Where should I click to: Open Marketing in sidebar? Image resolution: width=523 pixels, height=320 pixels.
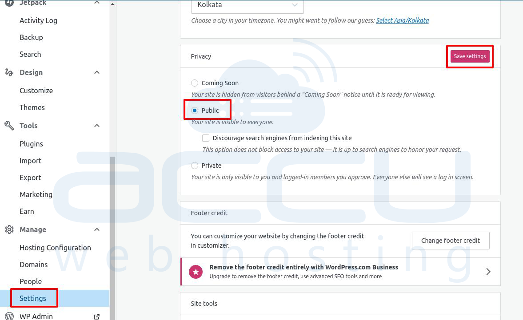click(x=36, y=194)
